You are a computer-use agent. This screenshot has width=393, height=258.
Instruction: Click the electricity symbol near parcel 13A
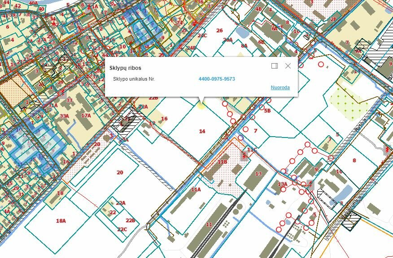(310, 184)
